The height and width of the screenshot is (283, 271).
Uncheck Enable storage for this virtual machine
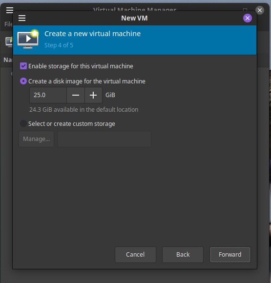point(23,66)
